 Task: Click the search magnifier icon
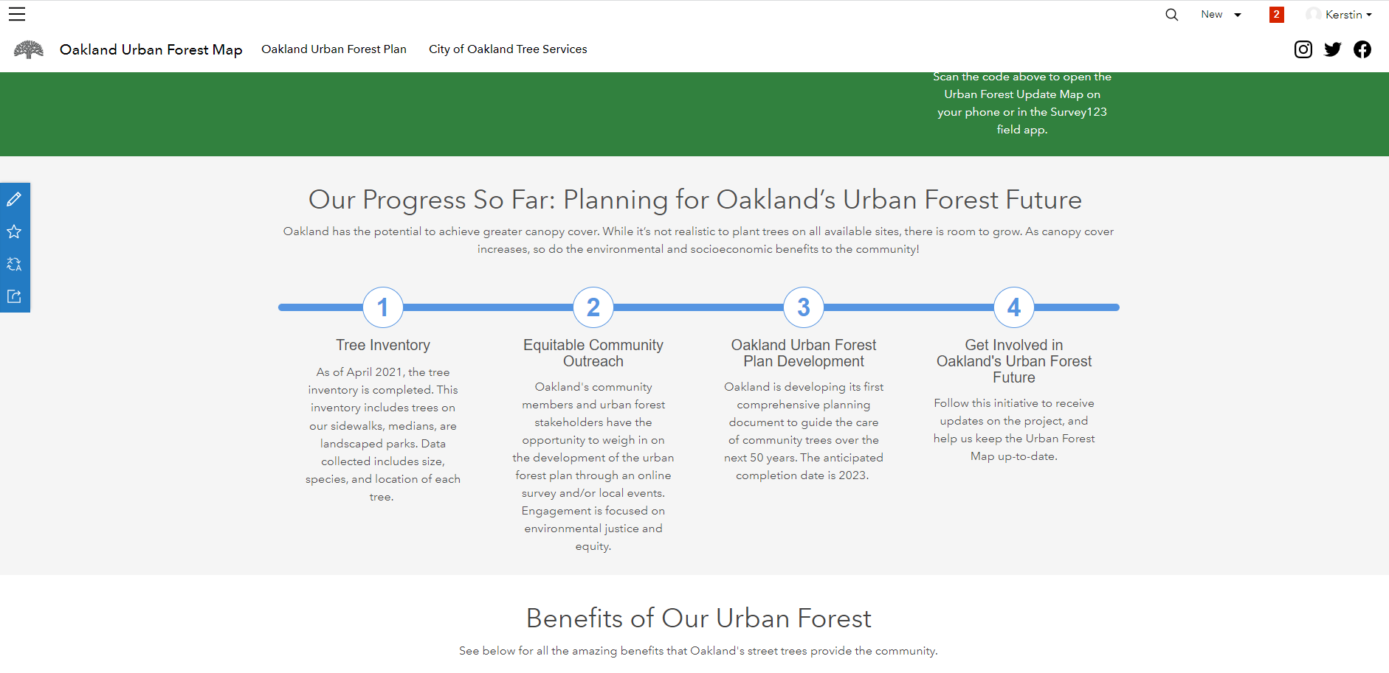(x=1171, y=15)
